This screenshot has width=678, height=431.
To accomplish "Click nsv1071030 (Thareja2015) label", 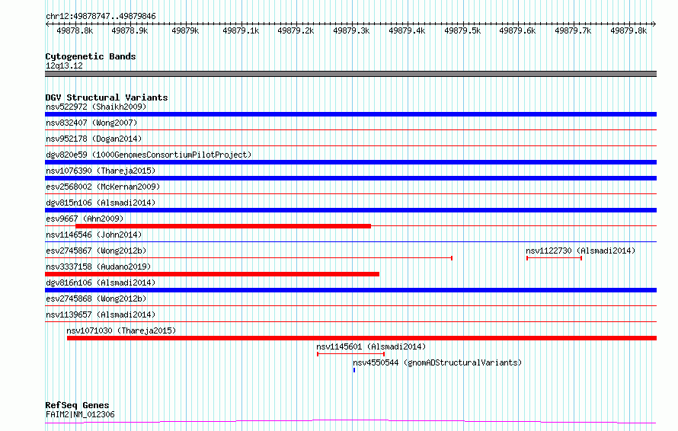I will click(121, 330).
